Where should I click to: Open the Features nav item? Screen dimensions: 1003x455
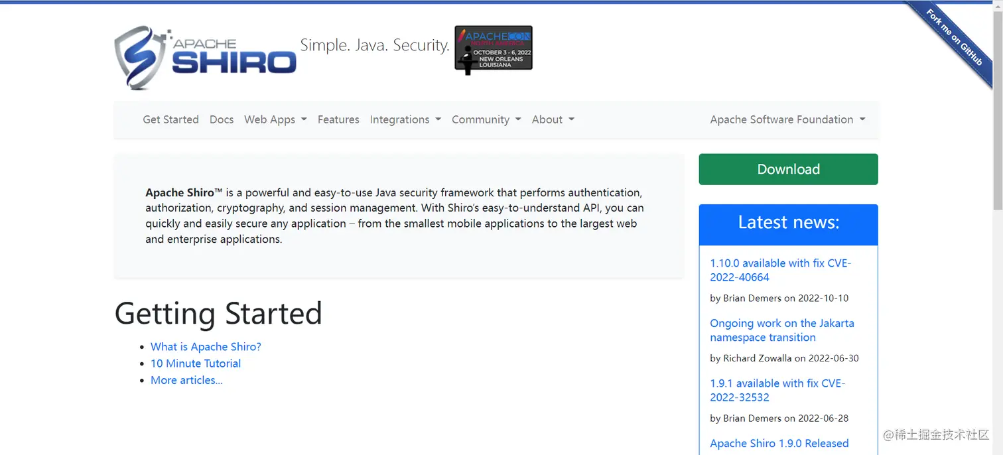[338, 119]
